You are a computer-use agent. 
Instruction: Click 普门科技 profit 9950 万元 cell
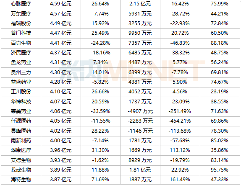[140, 33]
